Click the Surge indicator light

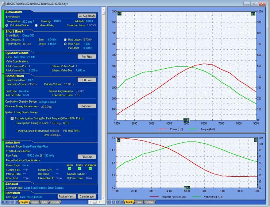pyautogui.click(x=70, y=169)
